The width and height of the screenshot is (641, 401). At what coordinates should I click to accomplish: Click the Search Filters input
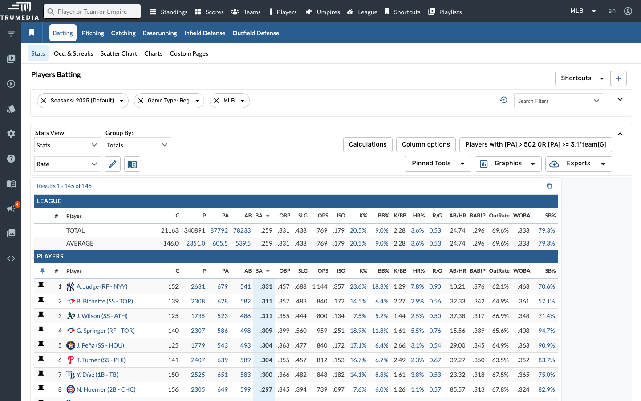[x=552, y=101]
